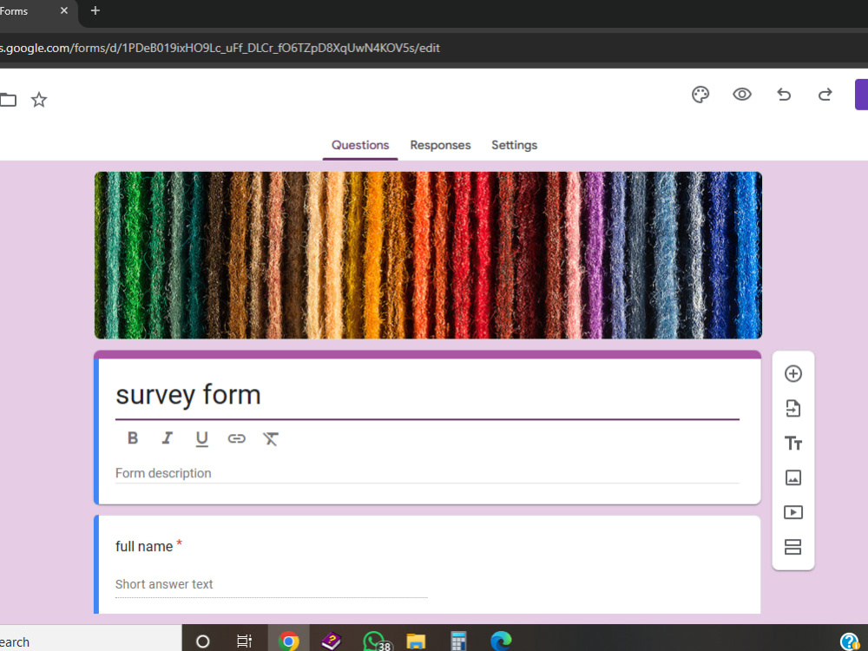Image resolution: width=868 pixels, height=651 pixels.
Task: Remove formatting from title
Action: point(271,439)
